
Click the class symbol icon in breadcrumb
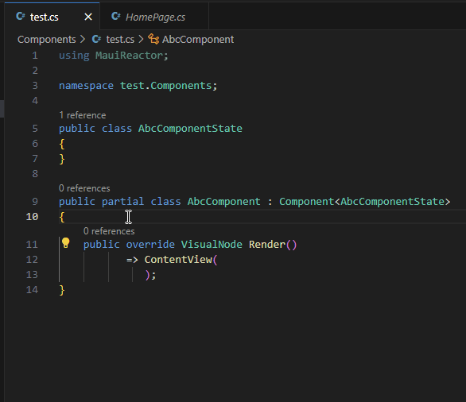[x=153, y=39]
